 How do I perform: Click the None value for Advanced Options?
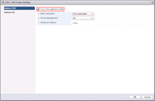pyautogui.click(x=75, y=23)
